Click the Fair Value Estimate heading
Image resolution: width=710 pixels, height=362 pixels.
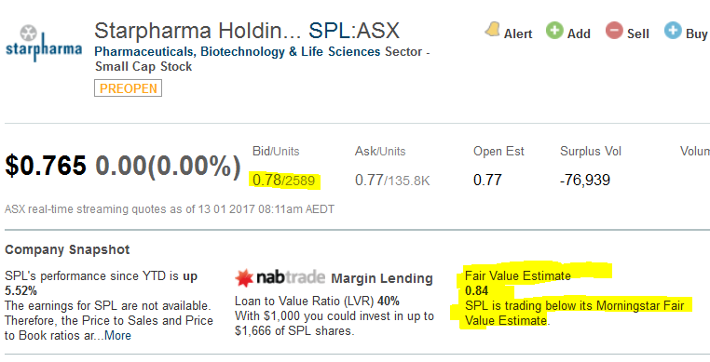[x=518, y=275]
